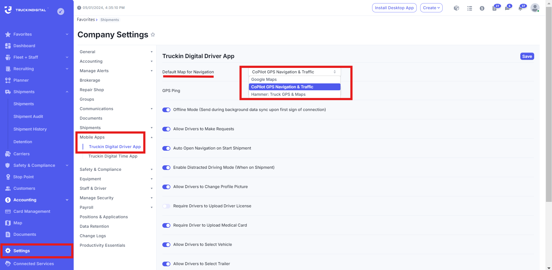Toggle Allow Drivers to Change Profile Picture
552x270 pixels.
pyautogui.click(x=166, y=187)
